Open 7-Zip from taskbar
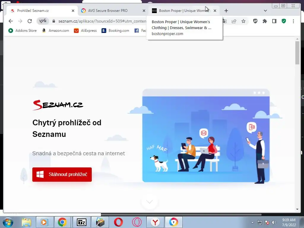 [81, 222]
